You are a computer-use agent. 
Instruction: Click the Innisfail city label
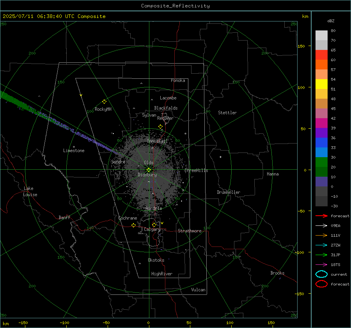(157, 141)
